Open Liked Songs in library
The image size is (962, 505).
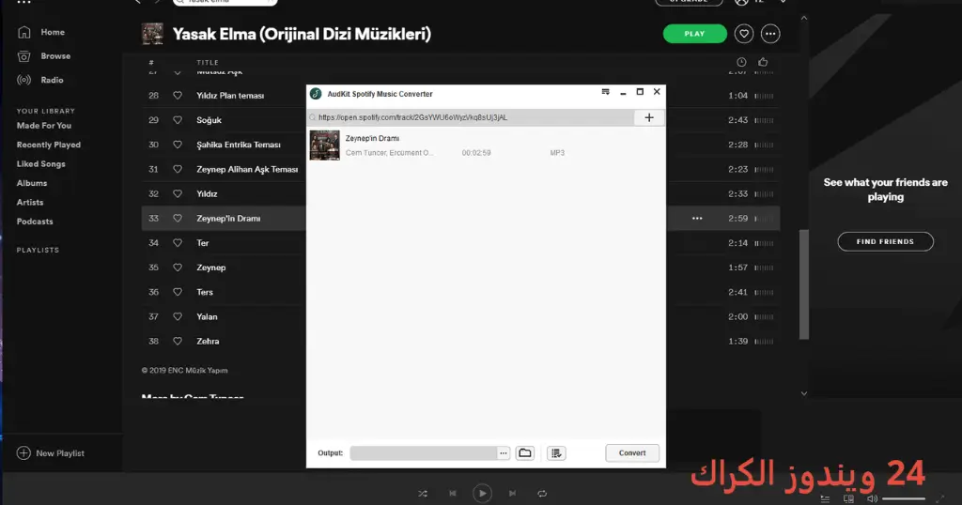click(x=40, y=163)
